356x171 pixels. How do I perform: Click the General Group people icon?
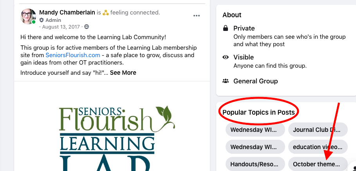pyautogui.click(x=226, y=81)
